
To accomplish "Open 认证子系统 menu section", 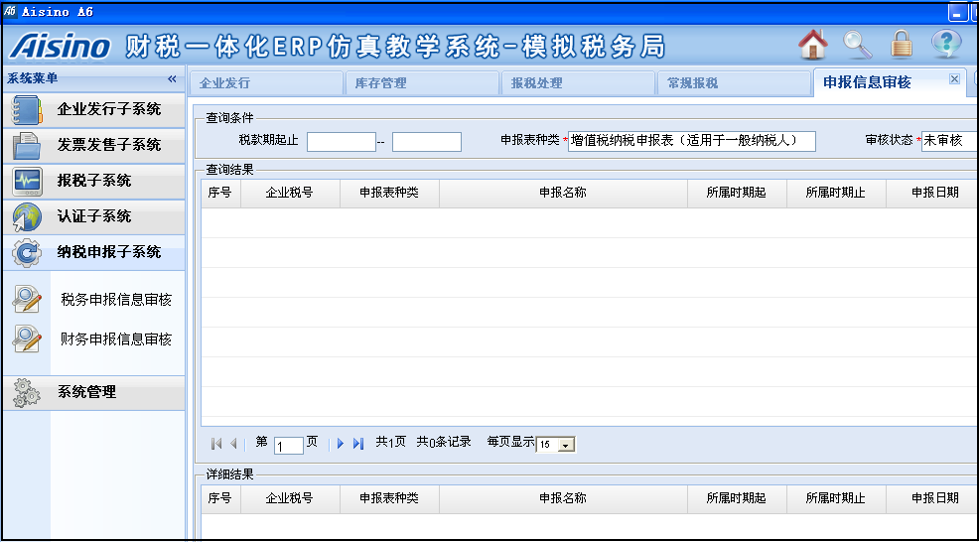I will pyautogui.click(x=93, y=216).
